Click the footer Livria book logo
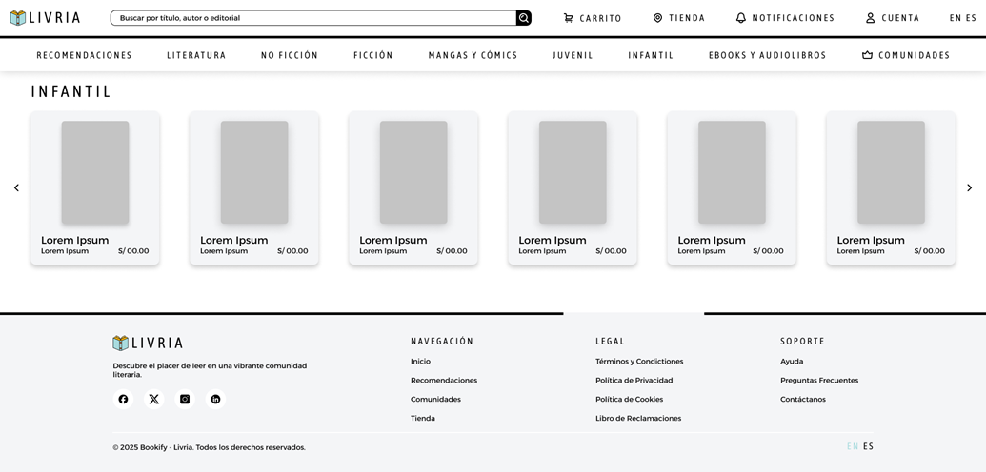Viewport: 986px width, 472px height. coord(121,344)
